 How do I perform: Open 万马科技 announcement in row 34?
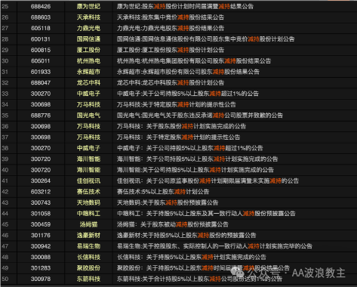point(176,104)
